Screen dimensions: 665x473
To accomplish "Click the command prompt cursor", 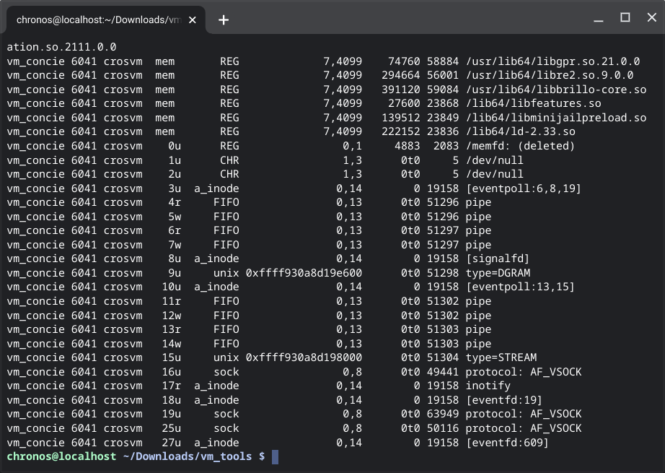I will click(x=275, y=457).
